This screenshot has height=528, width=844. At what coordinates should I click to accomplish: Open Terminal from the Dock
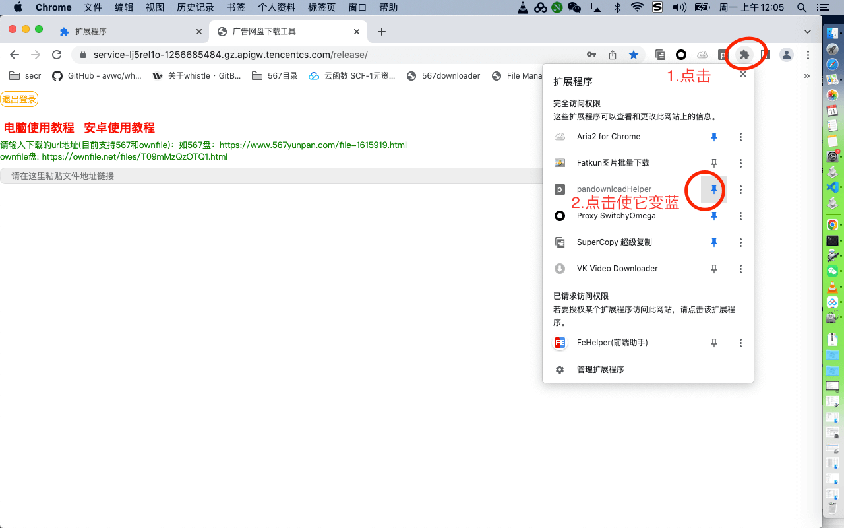[833, 241]
